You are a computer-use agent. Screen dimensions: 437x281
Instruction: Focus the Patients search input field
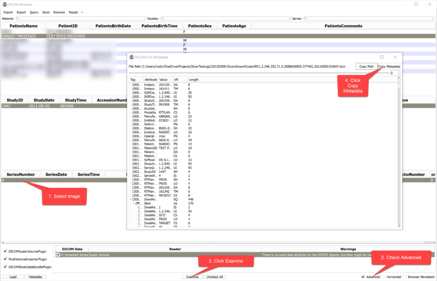pos(81,19)
